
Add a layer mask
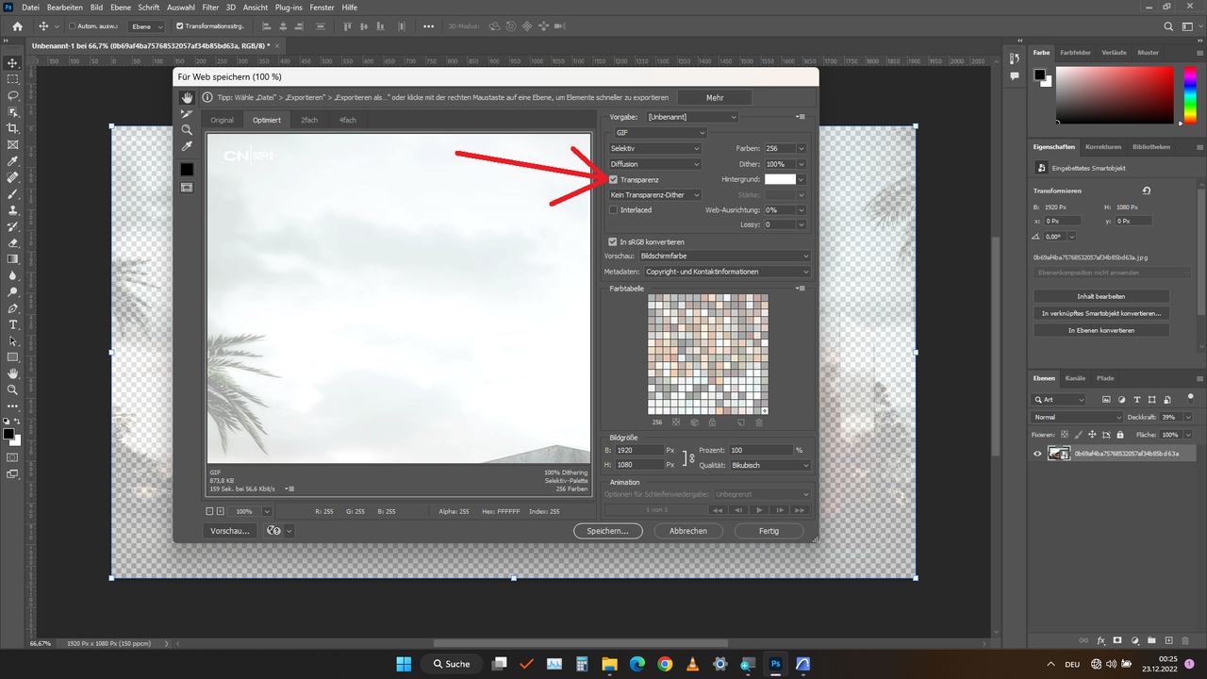pyautogui.click(x=1118, y=641)
